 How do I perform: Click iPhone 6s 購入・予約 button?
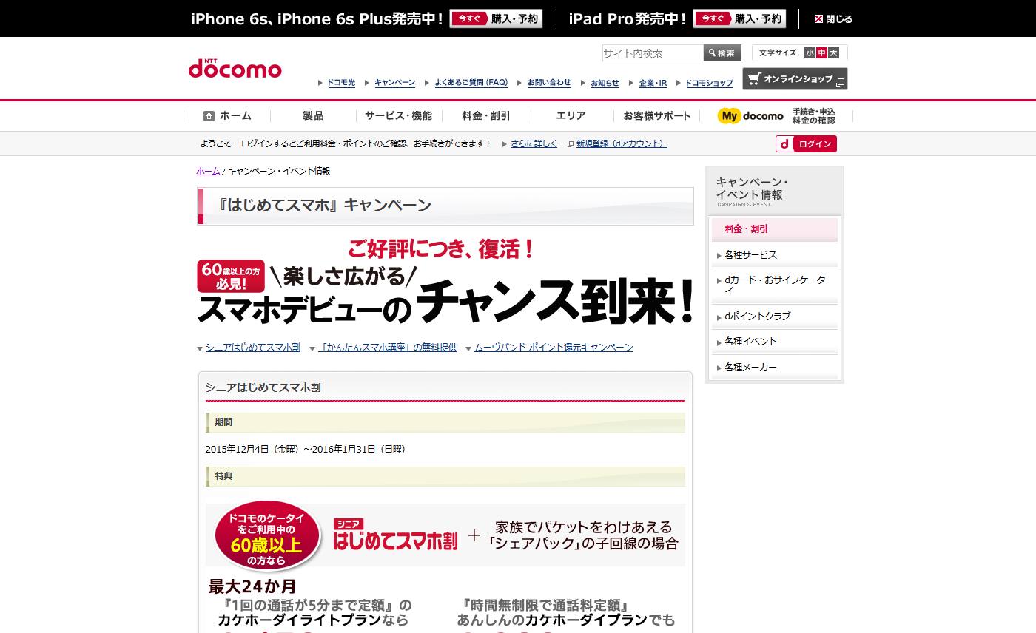[x=496, y=19]
